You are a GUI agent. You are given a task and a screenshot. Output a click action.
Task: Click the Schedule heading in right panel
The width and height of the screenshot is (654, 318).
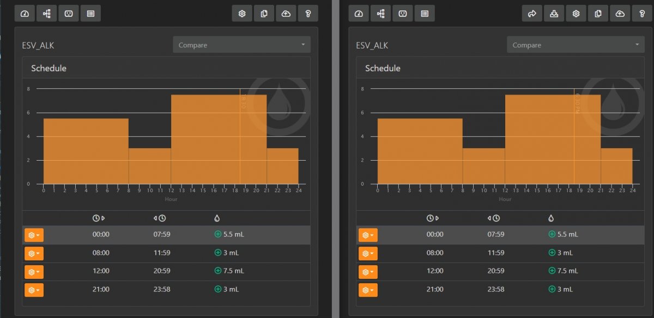(x=383, y=68)
